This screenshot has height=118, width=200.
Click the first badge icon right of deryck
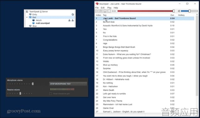pos(69,20)
